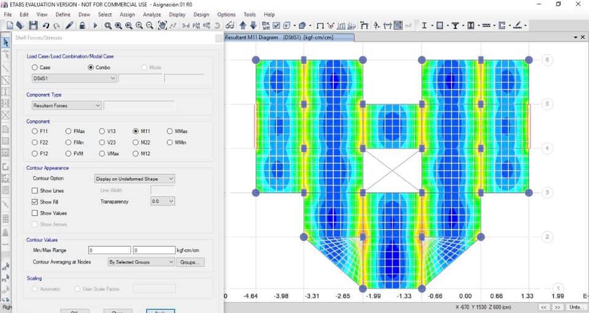Open the By Selected Groups dropdown
Viewport: 589px width, 313px height.
click(141, 262)
